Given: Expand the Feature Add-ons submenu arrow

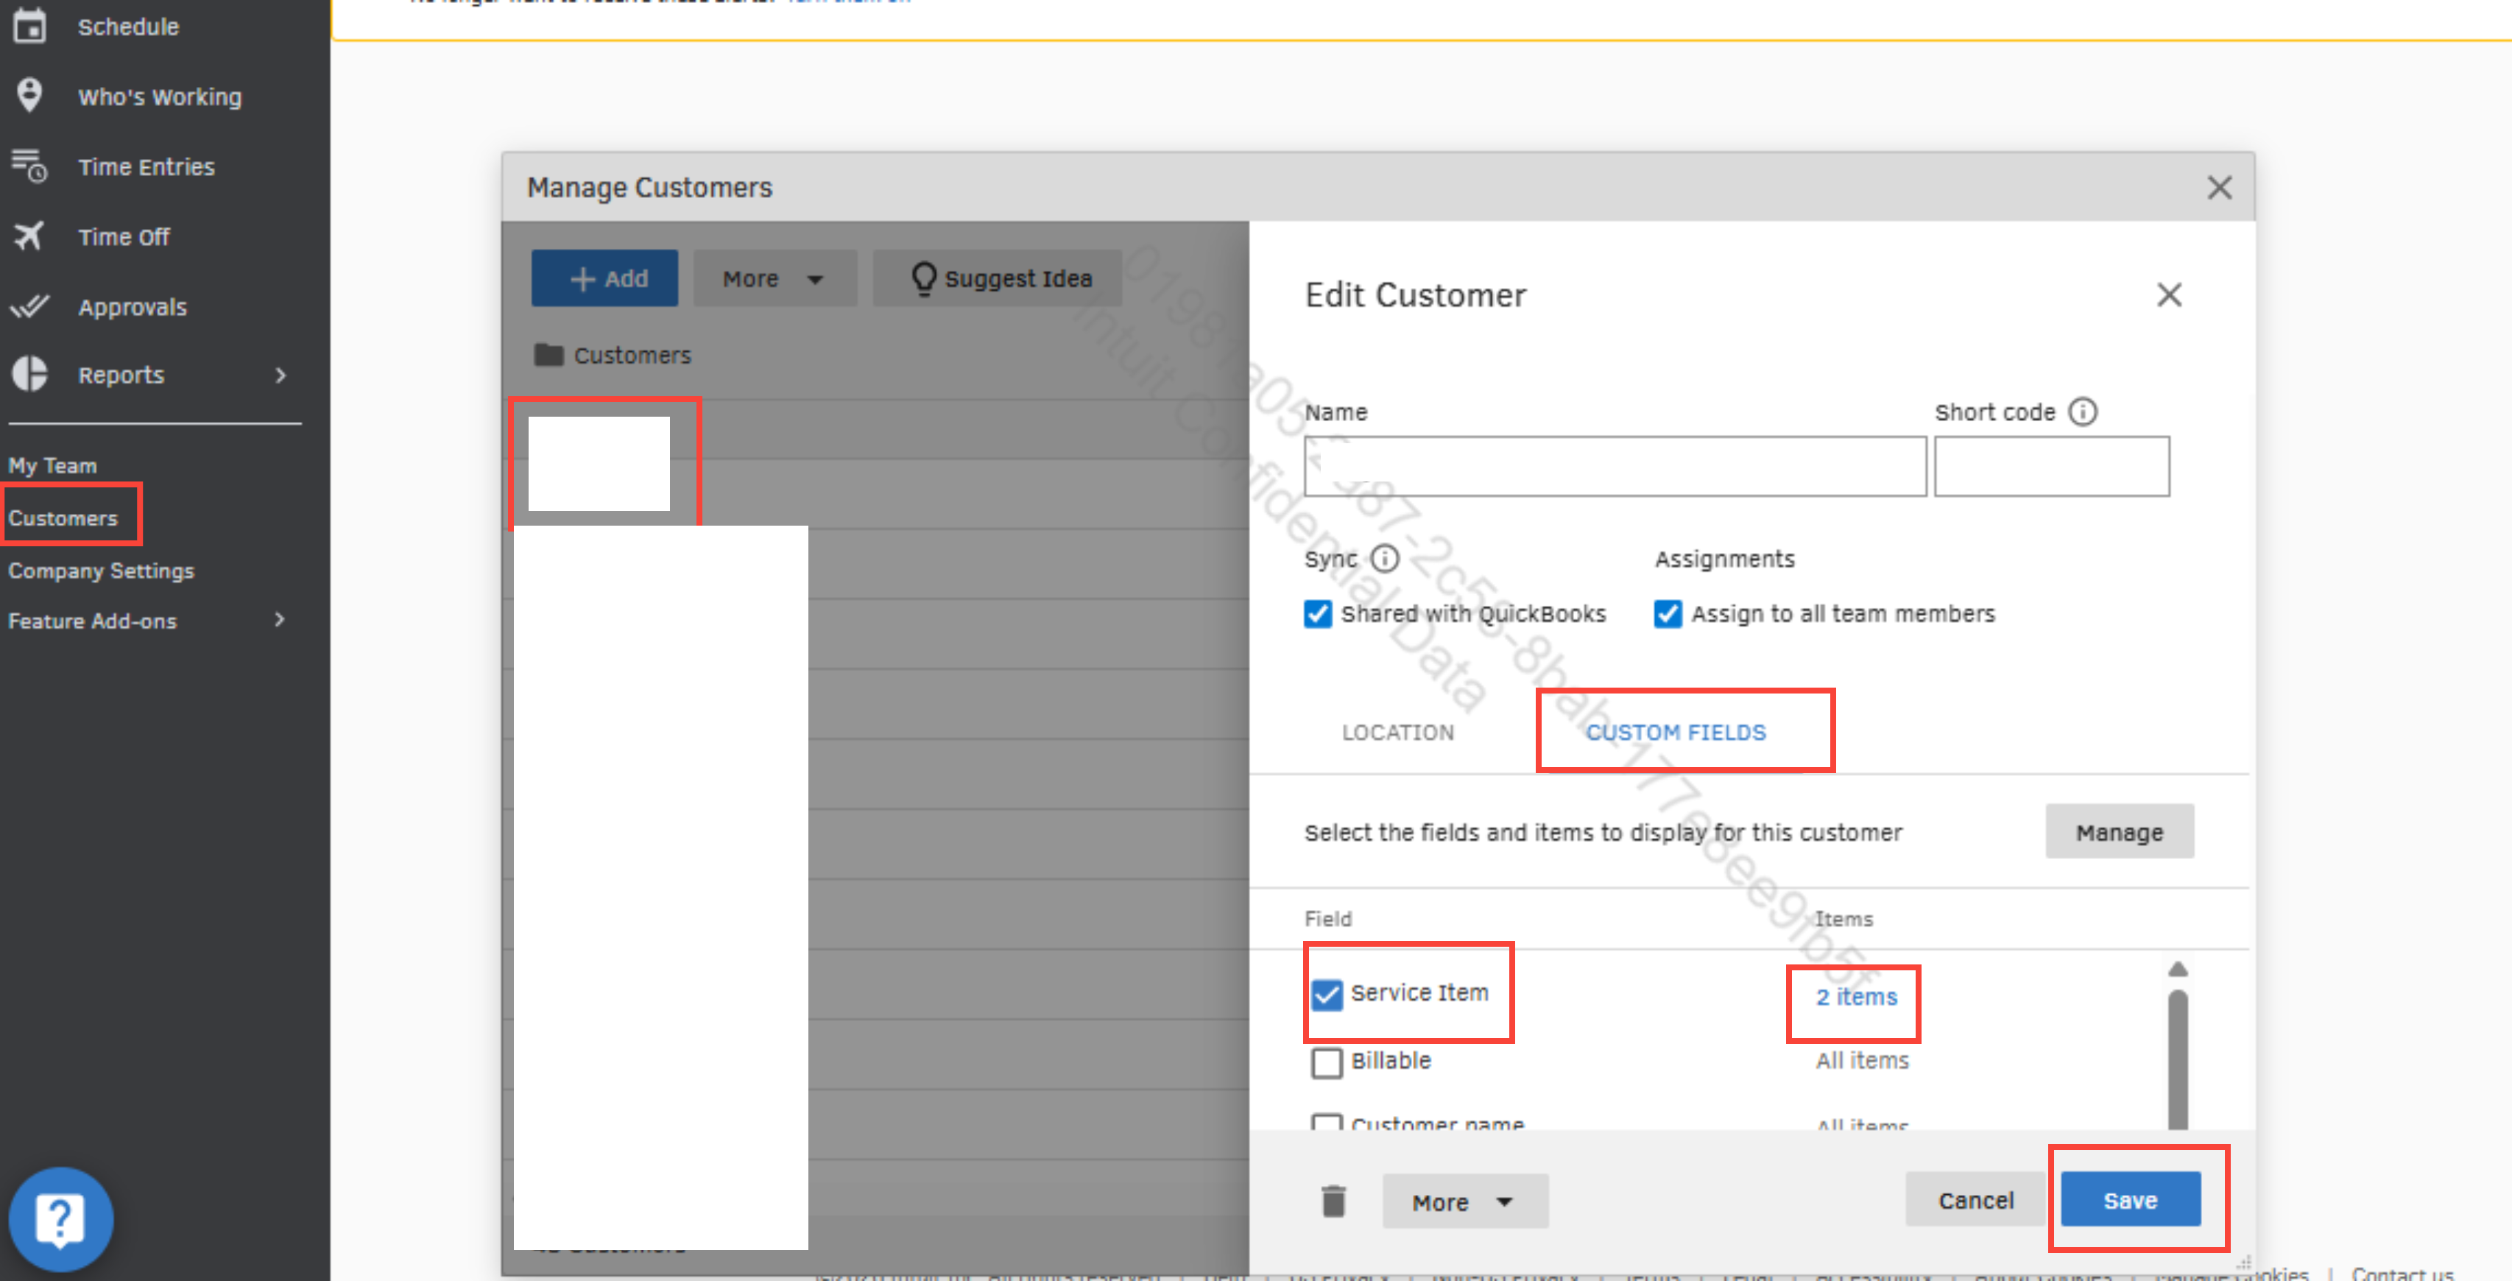Looking at the screenshot, I should 280,620.
